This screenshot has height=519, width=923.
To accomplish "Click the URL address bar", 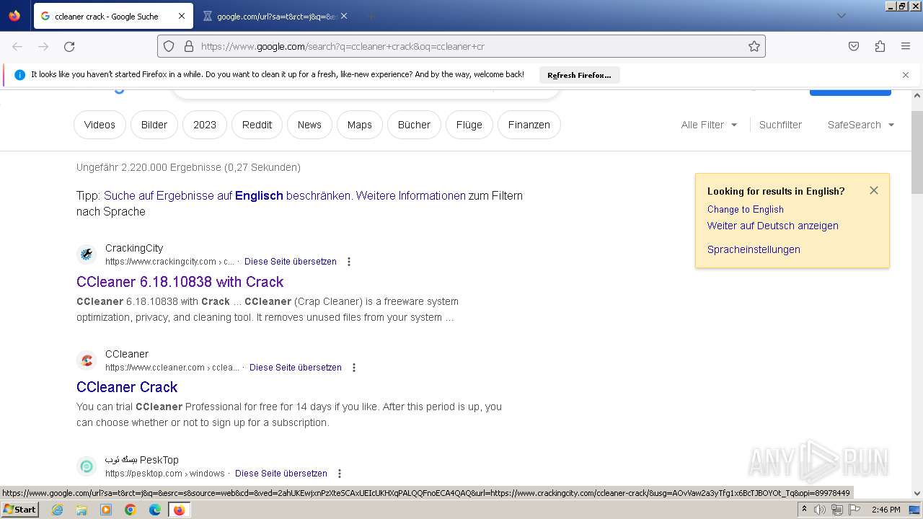I will click(461, 46).
